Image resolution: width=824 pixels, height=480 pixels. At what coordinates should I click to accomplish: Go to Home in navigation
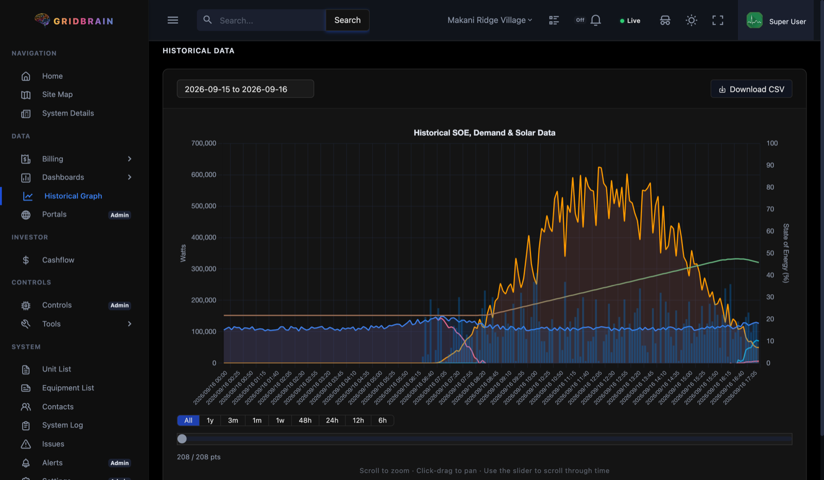pos(53,76)
